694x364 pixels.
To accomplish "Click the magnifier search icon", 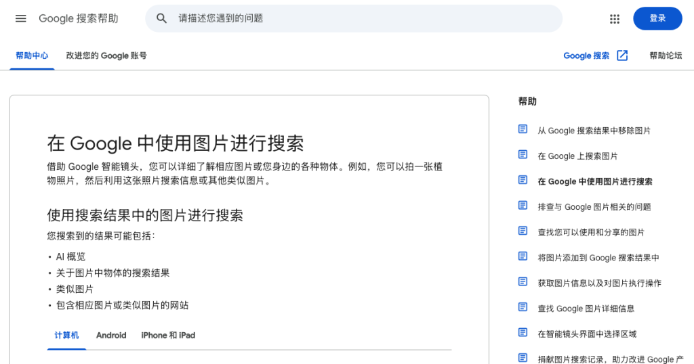I will [161, 18].
